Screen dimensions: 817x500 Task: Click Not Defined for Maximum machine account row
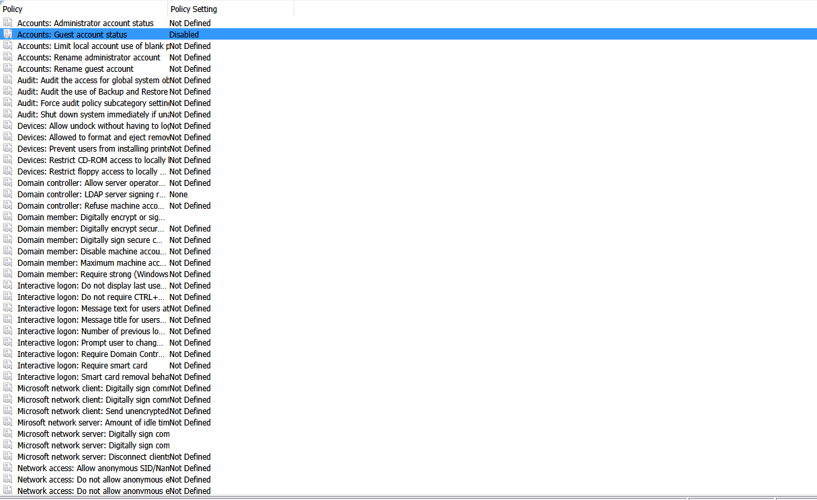190,262
